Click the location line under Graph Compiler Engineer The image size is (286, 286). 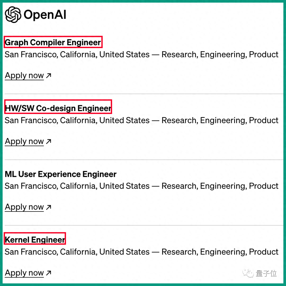pos(141,54)
